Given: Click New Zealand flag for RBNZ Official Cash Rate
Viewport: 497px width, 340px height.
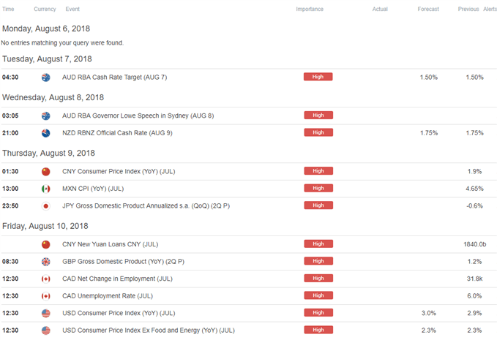Looking at the screenshot, I should coord(45,133).
